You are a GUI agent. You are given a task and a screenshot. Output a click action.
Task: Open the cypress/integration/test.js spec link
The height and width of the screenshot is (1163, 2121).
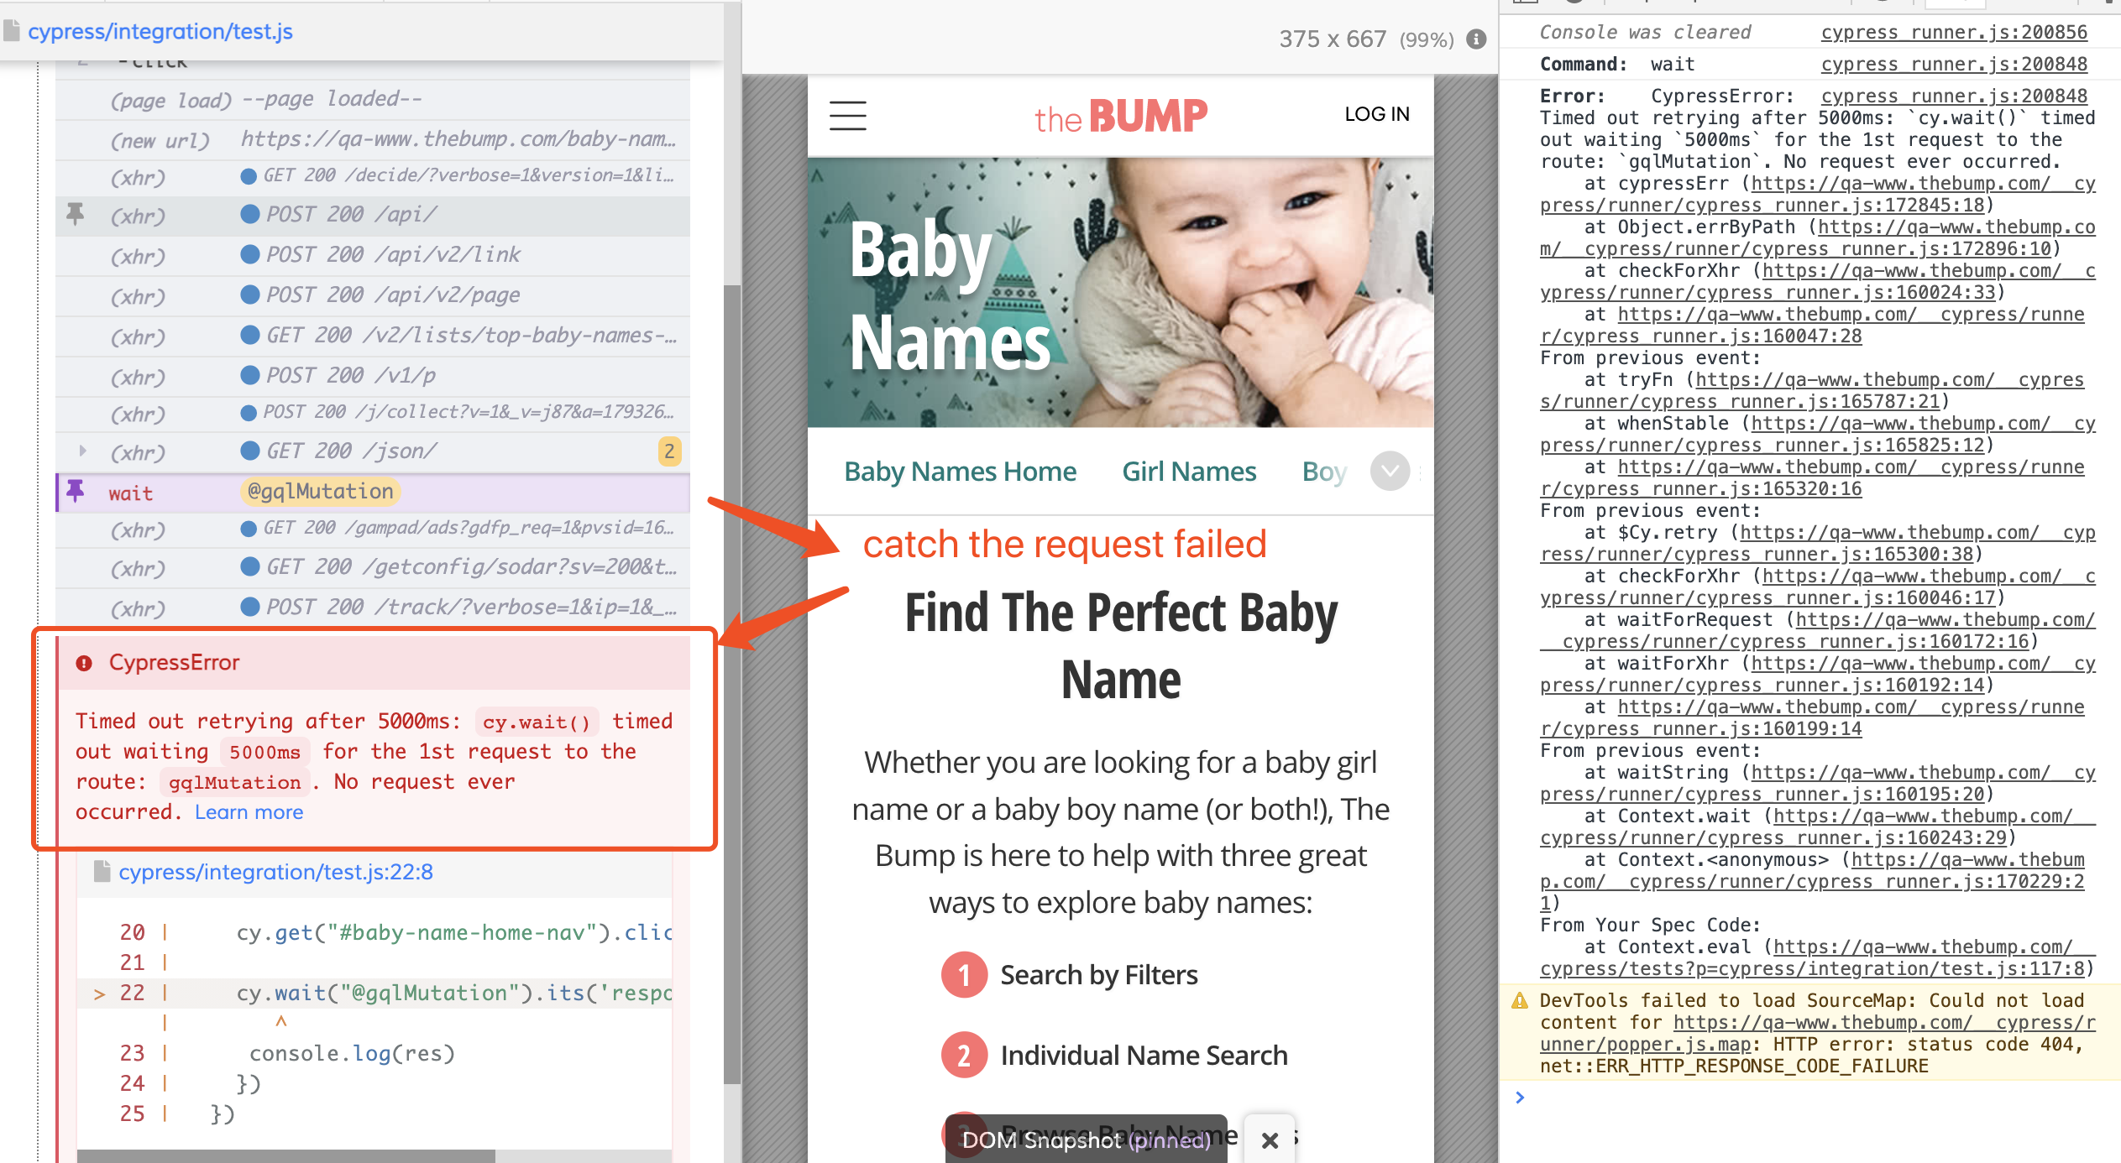pyautogui.click(x=160, y=31)
